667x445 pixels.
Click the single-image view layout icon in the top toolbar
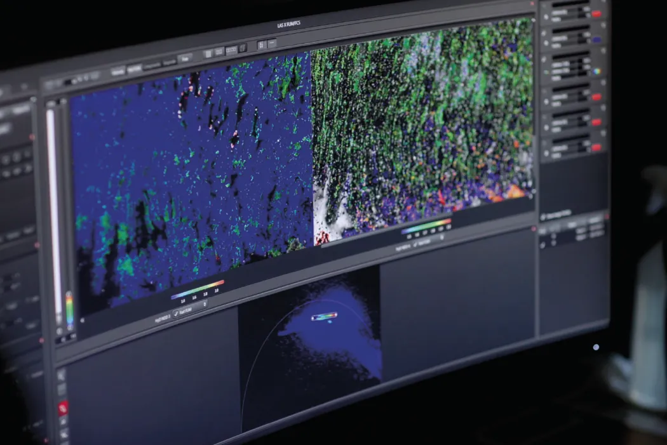pyautogui.click(x=208, y=54)
